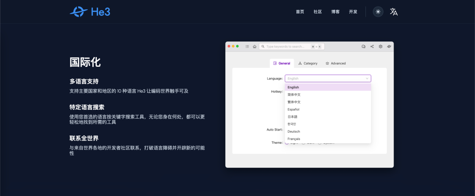Click the 'Theme:' label
The height and width of the screenshot is (196, 475).
pyautogui.click(x=278, y=142)
